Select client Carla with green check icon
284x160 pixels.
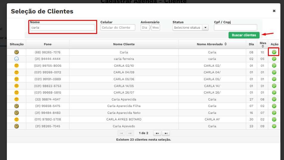(x=274, y=52)
